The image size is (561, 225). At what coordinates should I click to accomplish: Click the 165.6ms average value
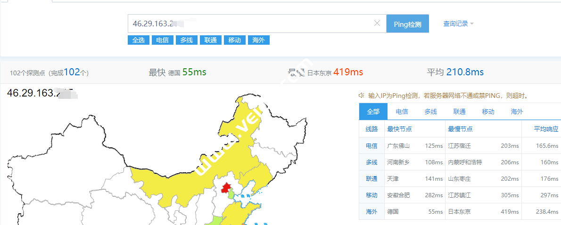click(x=547, y=146)
